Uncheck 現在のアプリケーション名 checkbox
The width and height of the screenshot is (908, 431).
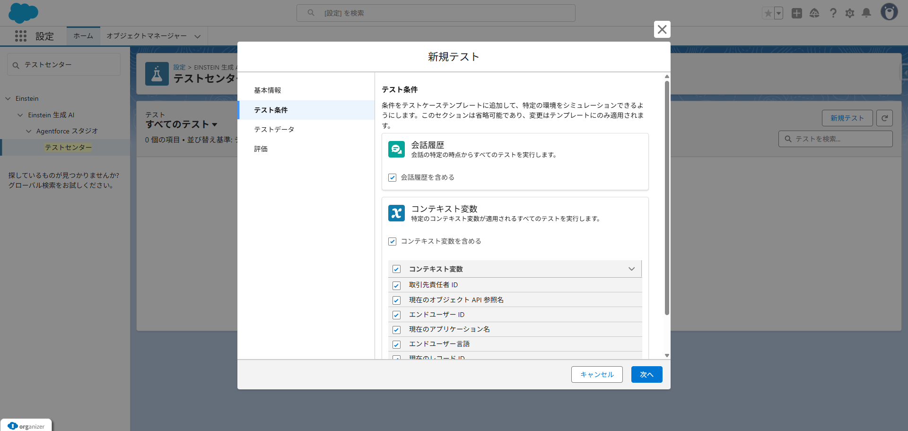[x=396, y=330]
